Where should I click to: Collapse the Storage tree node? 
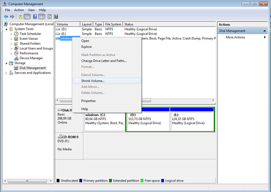point(6,63)
